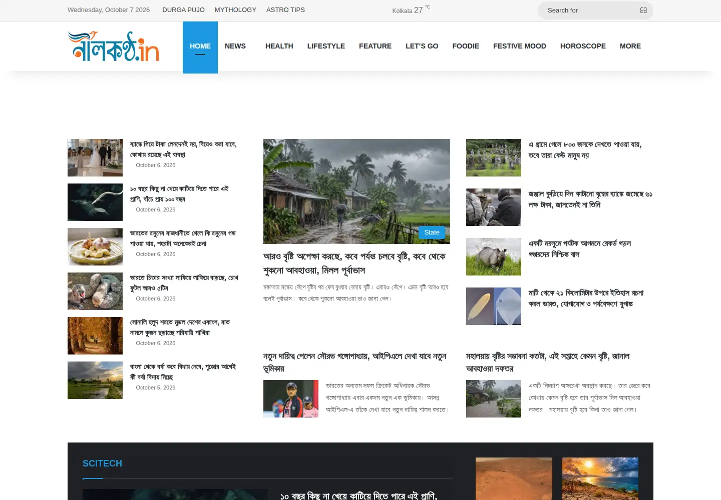Open main headline beginning 'আরও বৃষ্টি অপেক্ষা করছে'
The width and height of the screenshot is (721, 500).
[354, 263]
